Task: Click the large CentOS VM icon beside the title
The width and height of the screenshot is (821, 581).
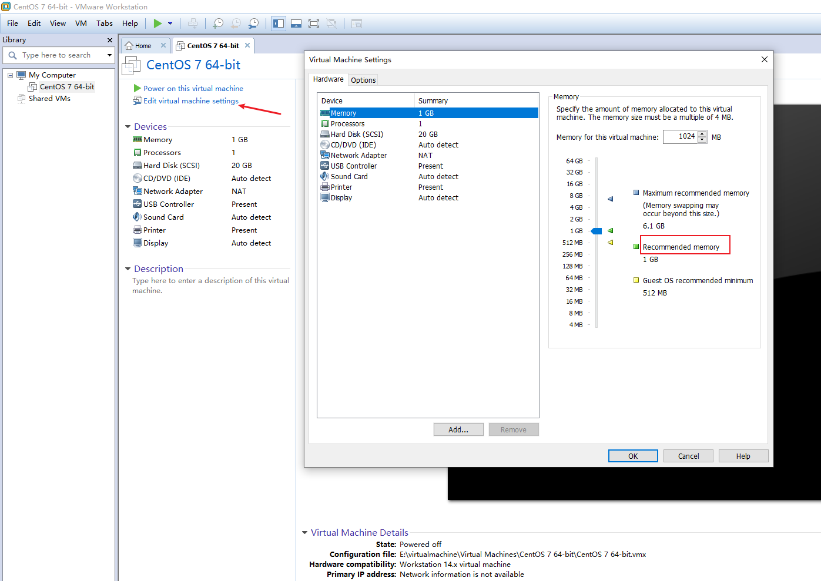Action: tap(131, 66)
